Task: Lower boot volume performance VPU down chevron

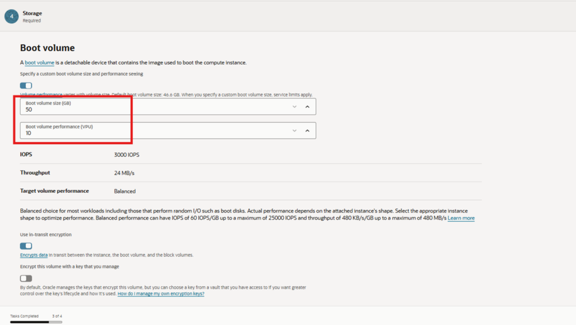Action: click(294, 130)
